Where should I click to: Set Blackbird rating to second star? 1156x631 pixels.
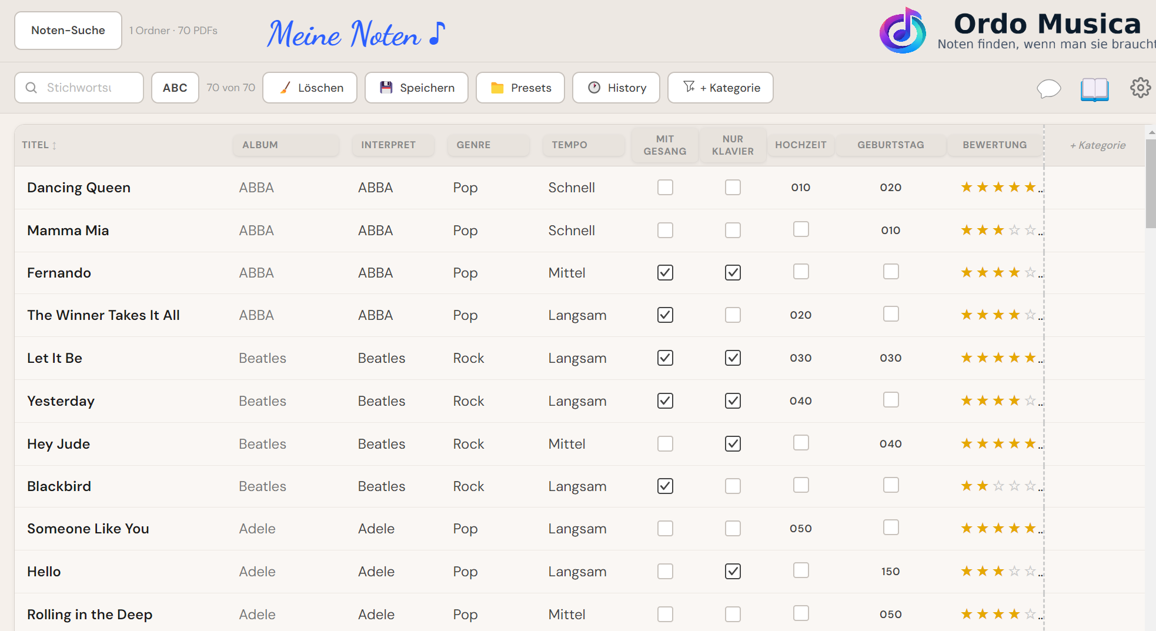[983, 486]
